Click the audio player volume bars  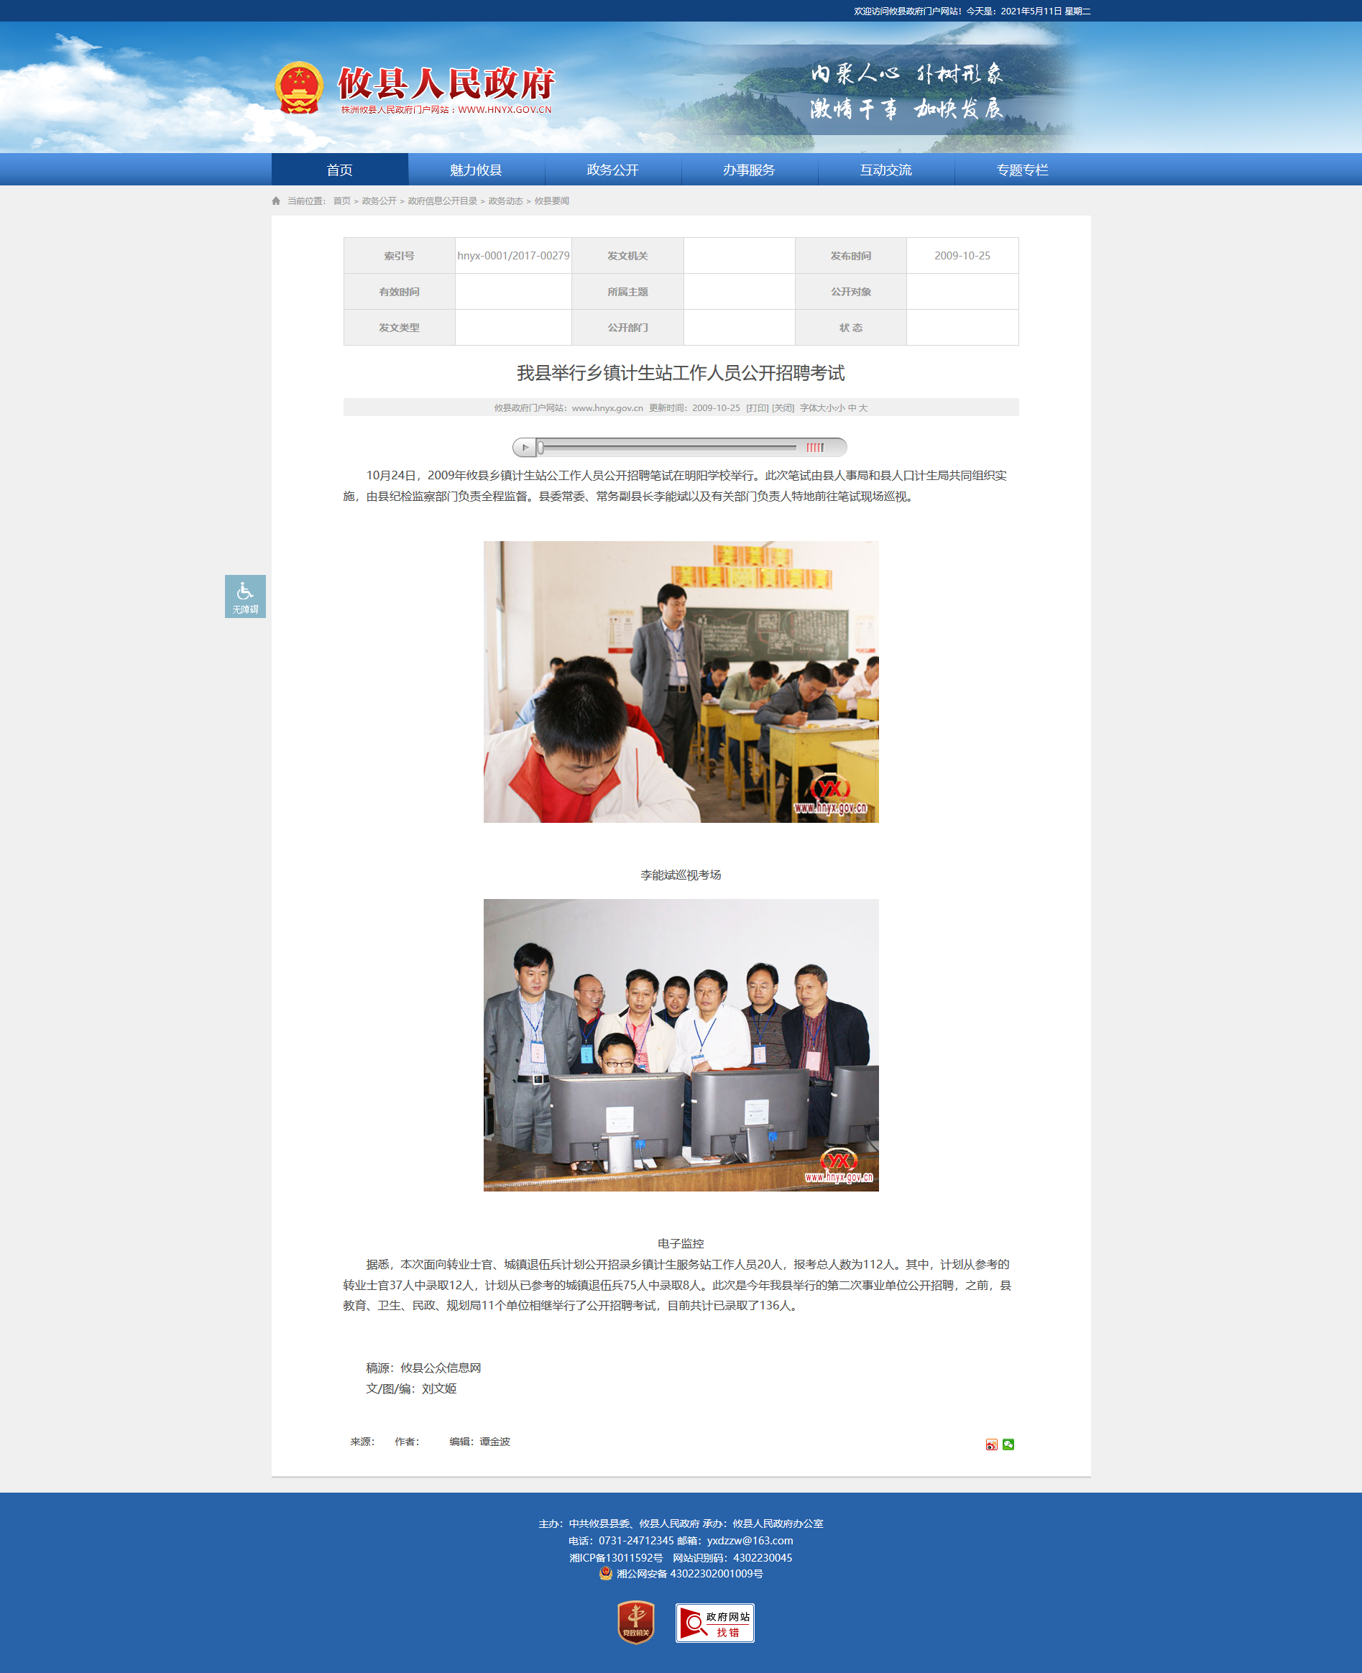pos(814,448)
